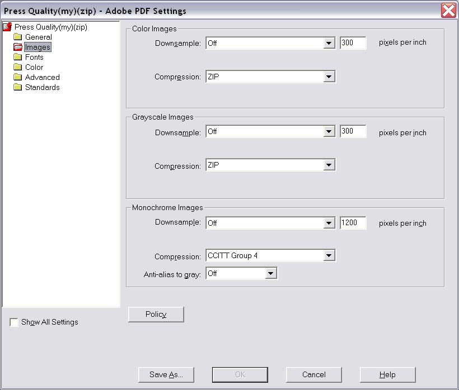Image resolution: width=459 pixels, height=390 pixels.
Task: Enable the Show All Settings checkbox
Action: pyautogui.click(x=14, y=322)
